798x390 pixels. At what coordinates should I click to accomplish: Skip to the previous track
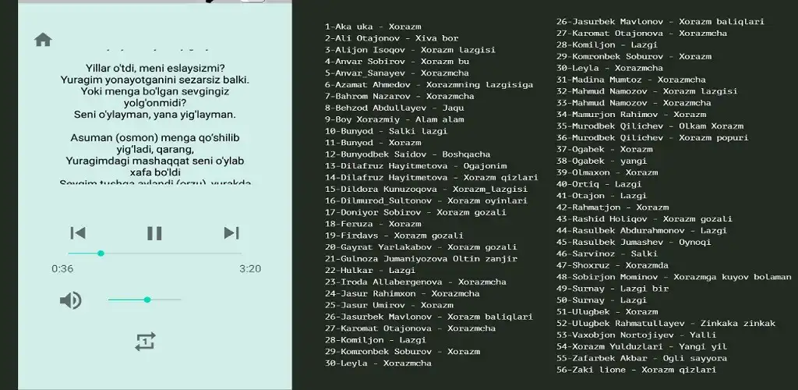[78, 232]
